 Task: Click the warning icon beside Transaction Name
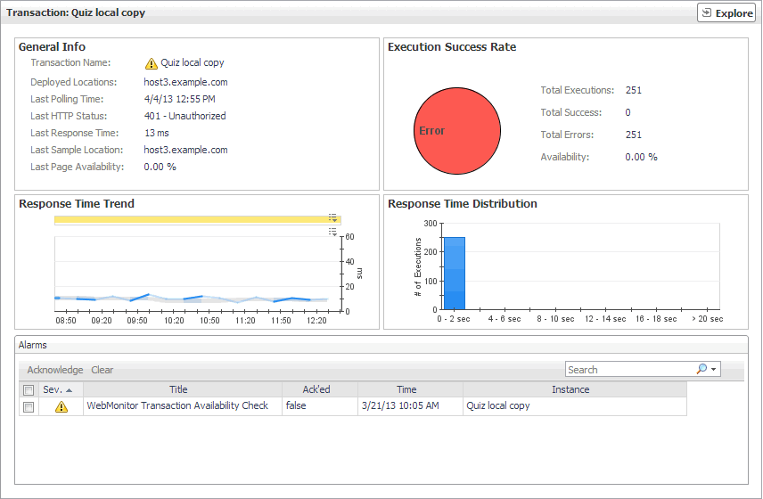point(151,63)
